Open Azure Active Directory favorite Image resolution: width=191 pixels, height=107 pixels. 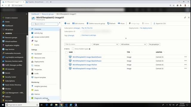coord(13,85)
